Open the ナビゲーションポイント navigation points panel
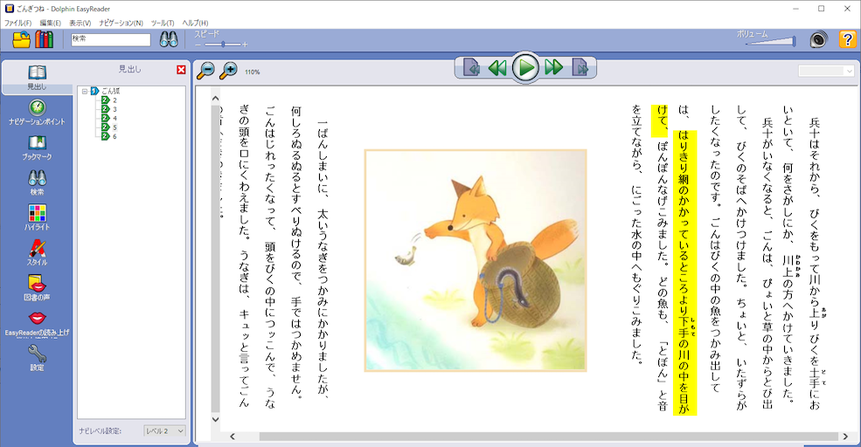 [x=37, y=112]
